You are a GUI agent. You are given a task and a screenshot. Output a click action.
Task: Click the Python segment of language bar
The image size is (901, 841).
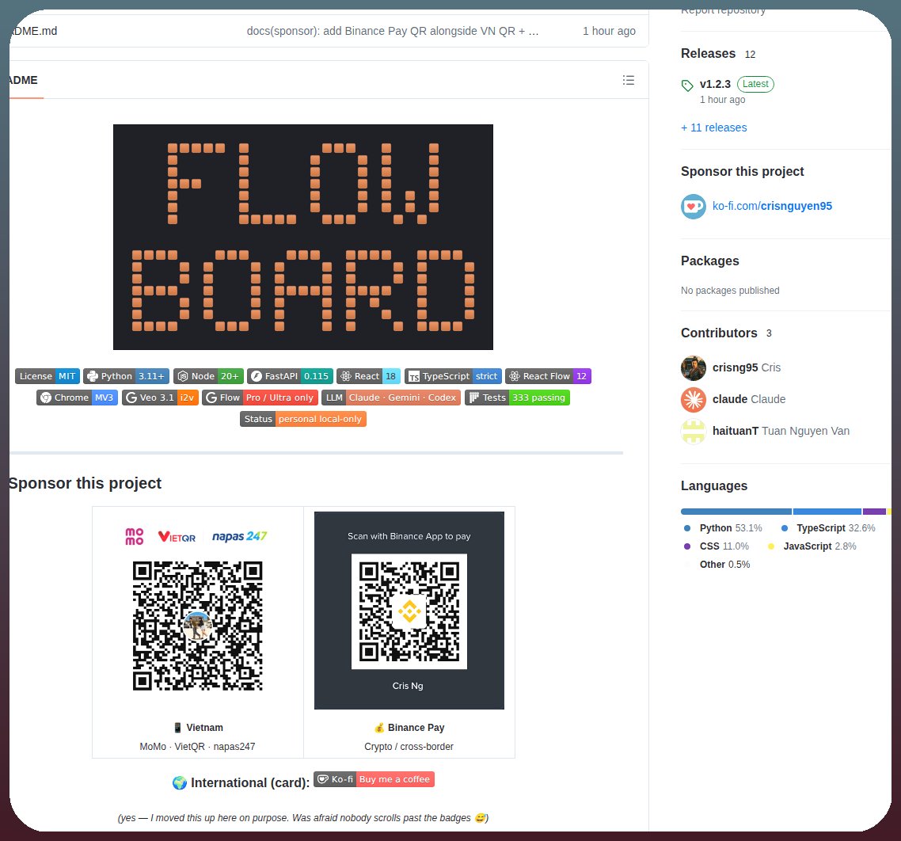pos(736,512)
